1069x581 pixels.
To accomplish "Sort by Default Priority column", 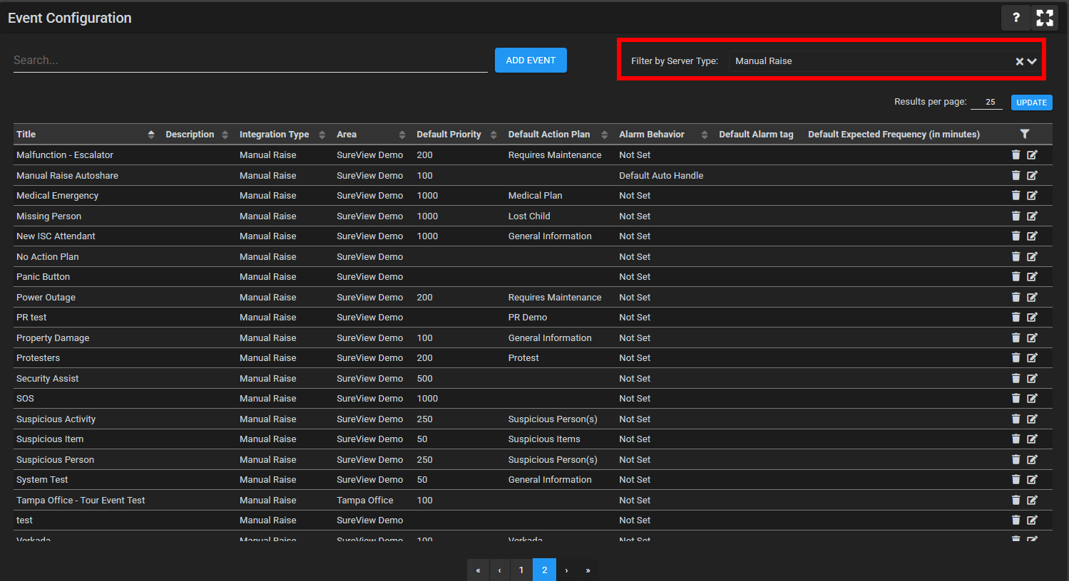I will pyautogui.click(x=493, y=135).
